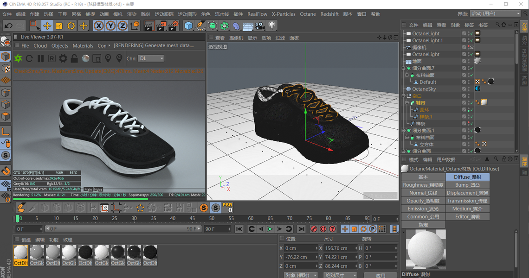Viewport: 529px width, 278px height.
Task: Open Octane Live Viewer settings gear
Action: 63,58
